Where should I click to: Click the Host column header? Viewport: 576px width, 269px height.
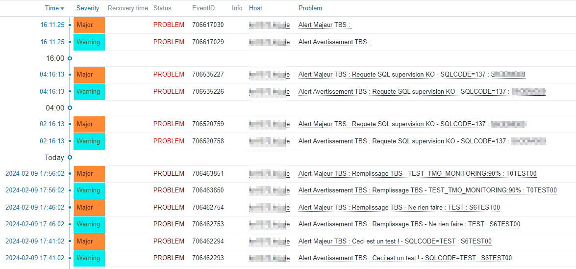point(255,8)
